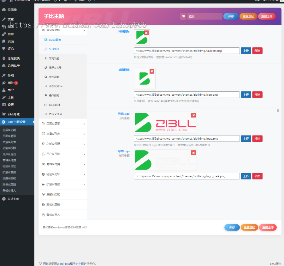Open the WordPress link in footer
This screenshot has width=284, height=266.
63,264
